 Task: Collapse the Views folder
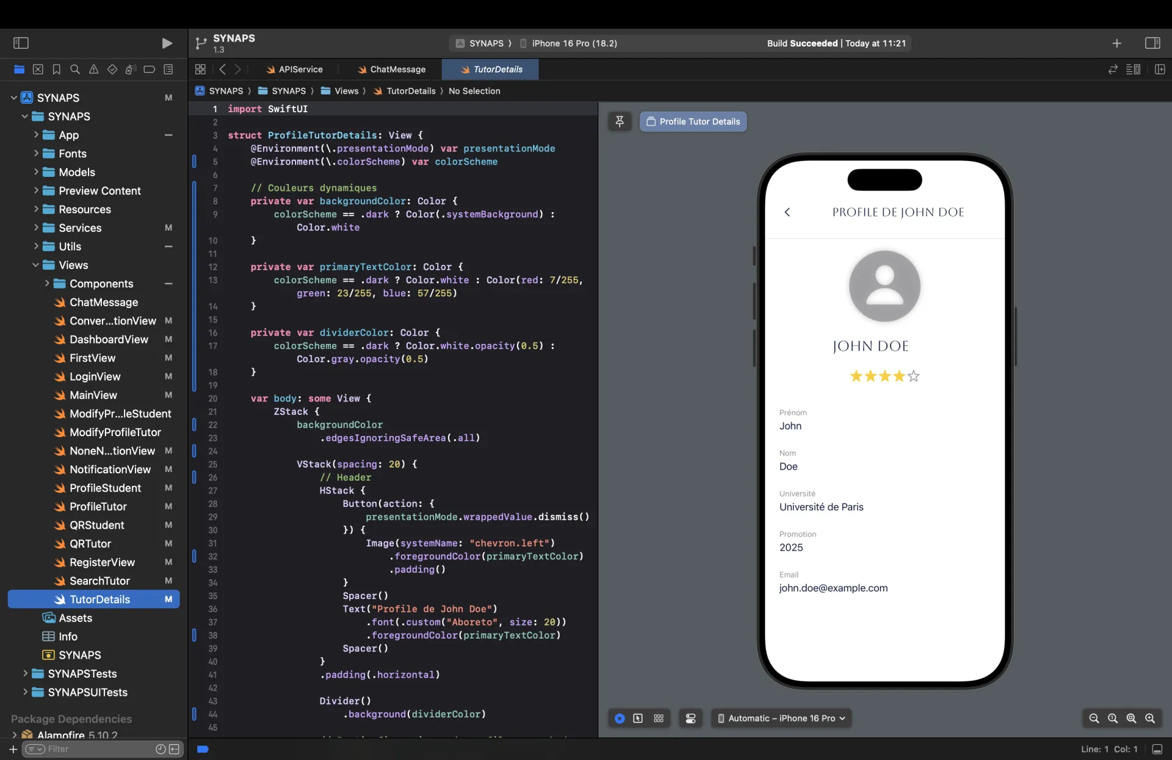tap(36, 265)
